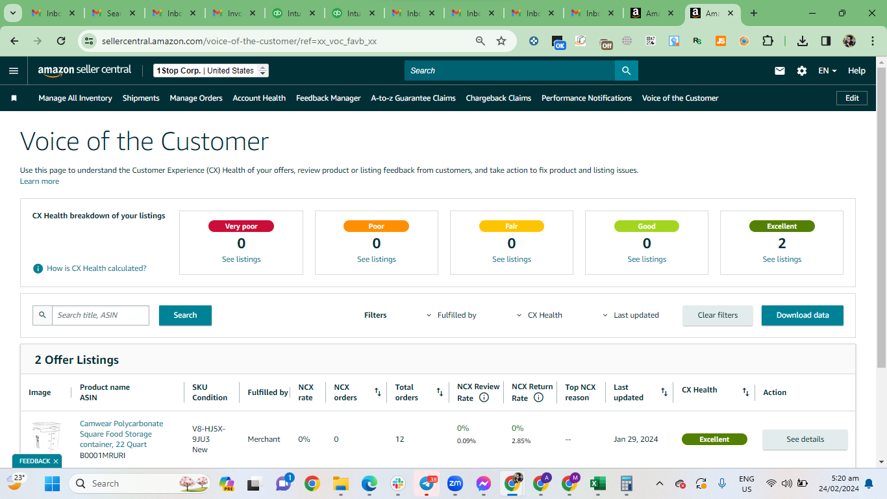Open the Chrome zoom magnifier icon in address bar

pyautogui.click(x=481, y=41)
